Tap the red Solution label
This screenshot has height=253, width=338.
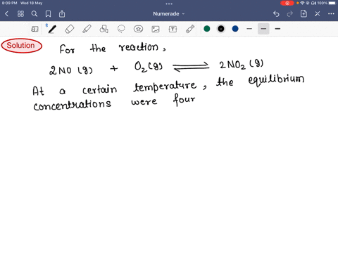click(x=22, y=46)
